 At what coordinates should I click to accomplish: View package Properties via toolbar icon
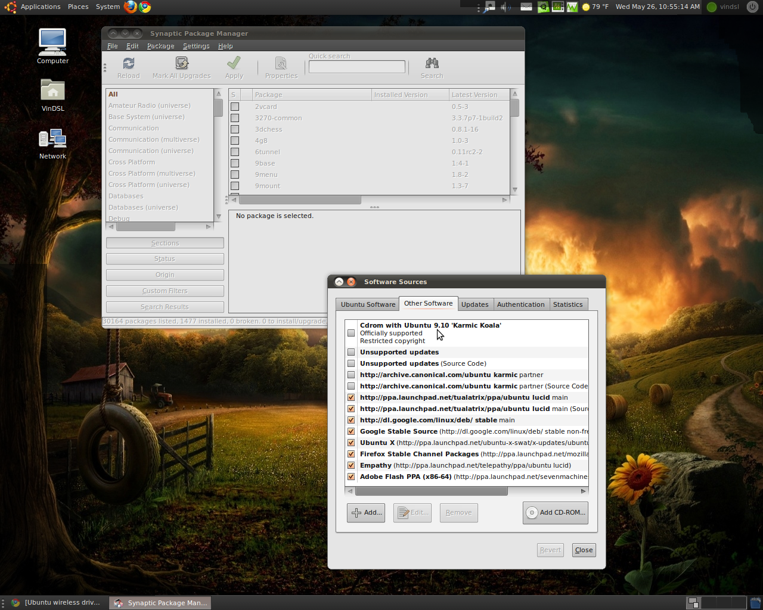(281, 67)
